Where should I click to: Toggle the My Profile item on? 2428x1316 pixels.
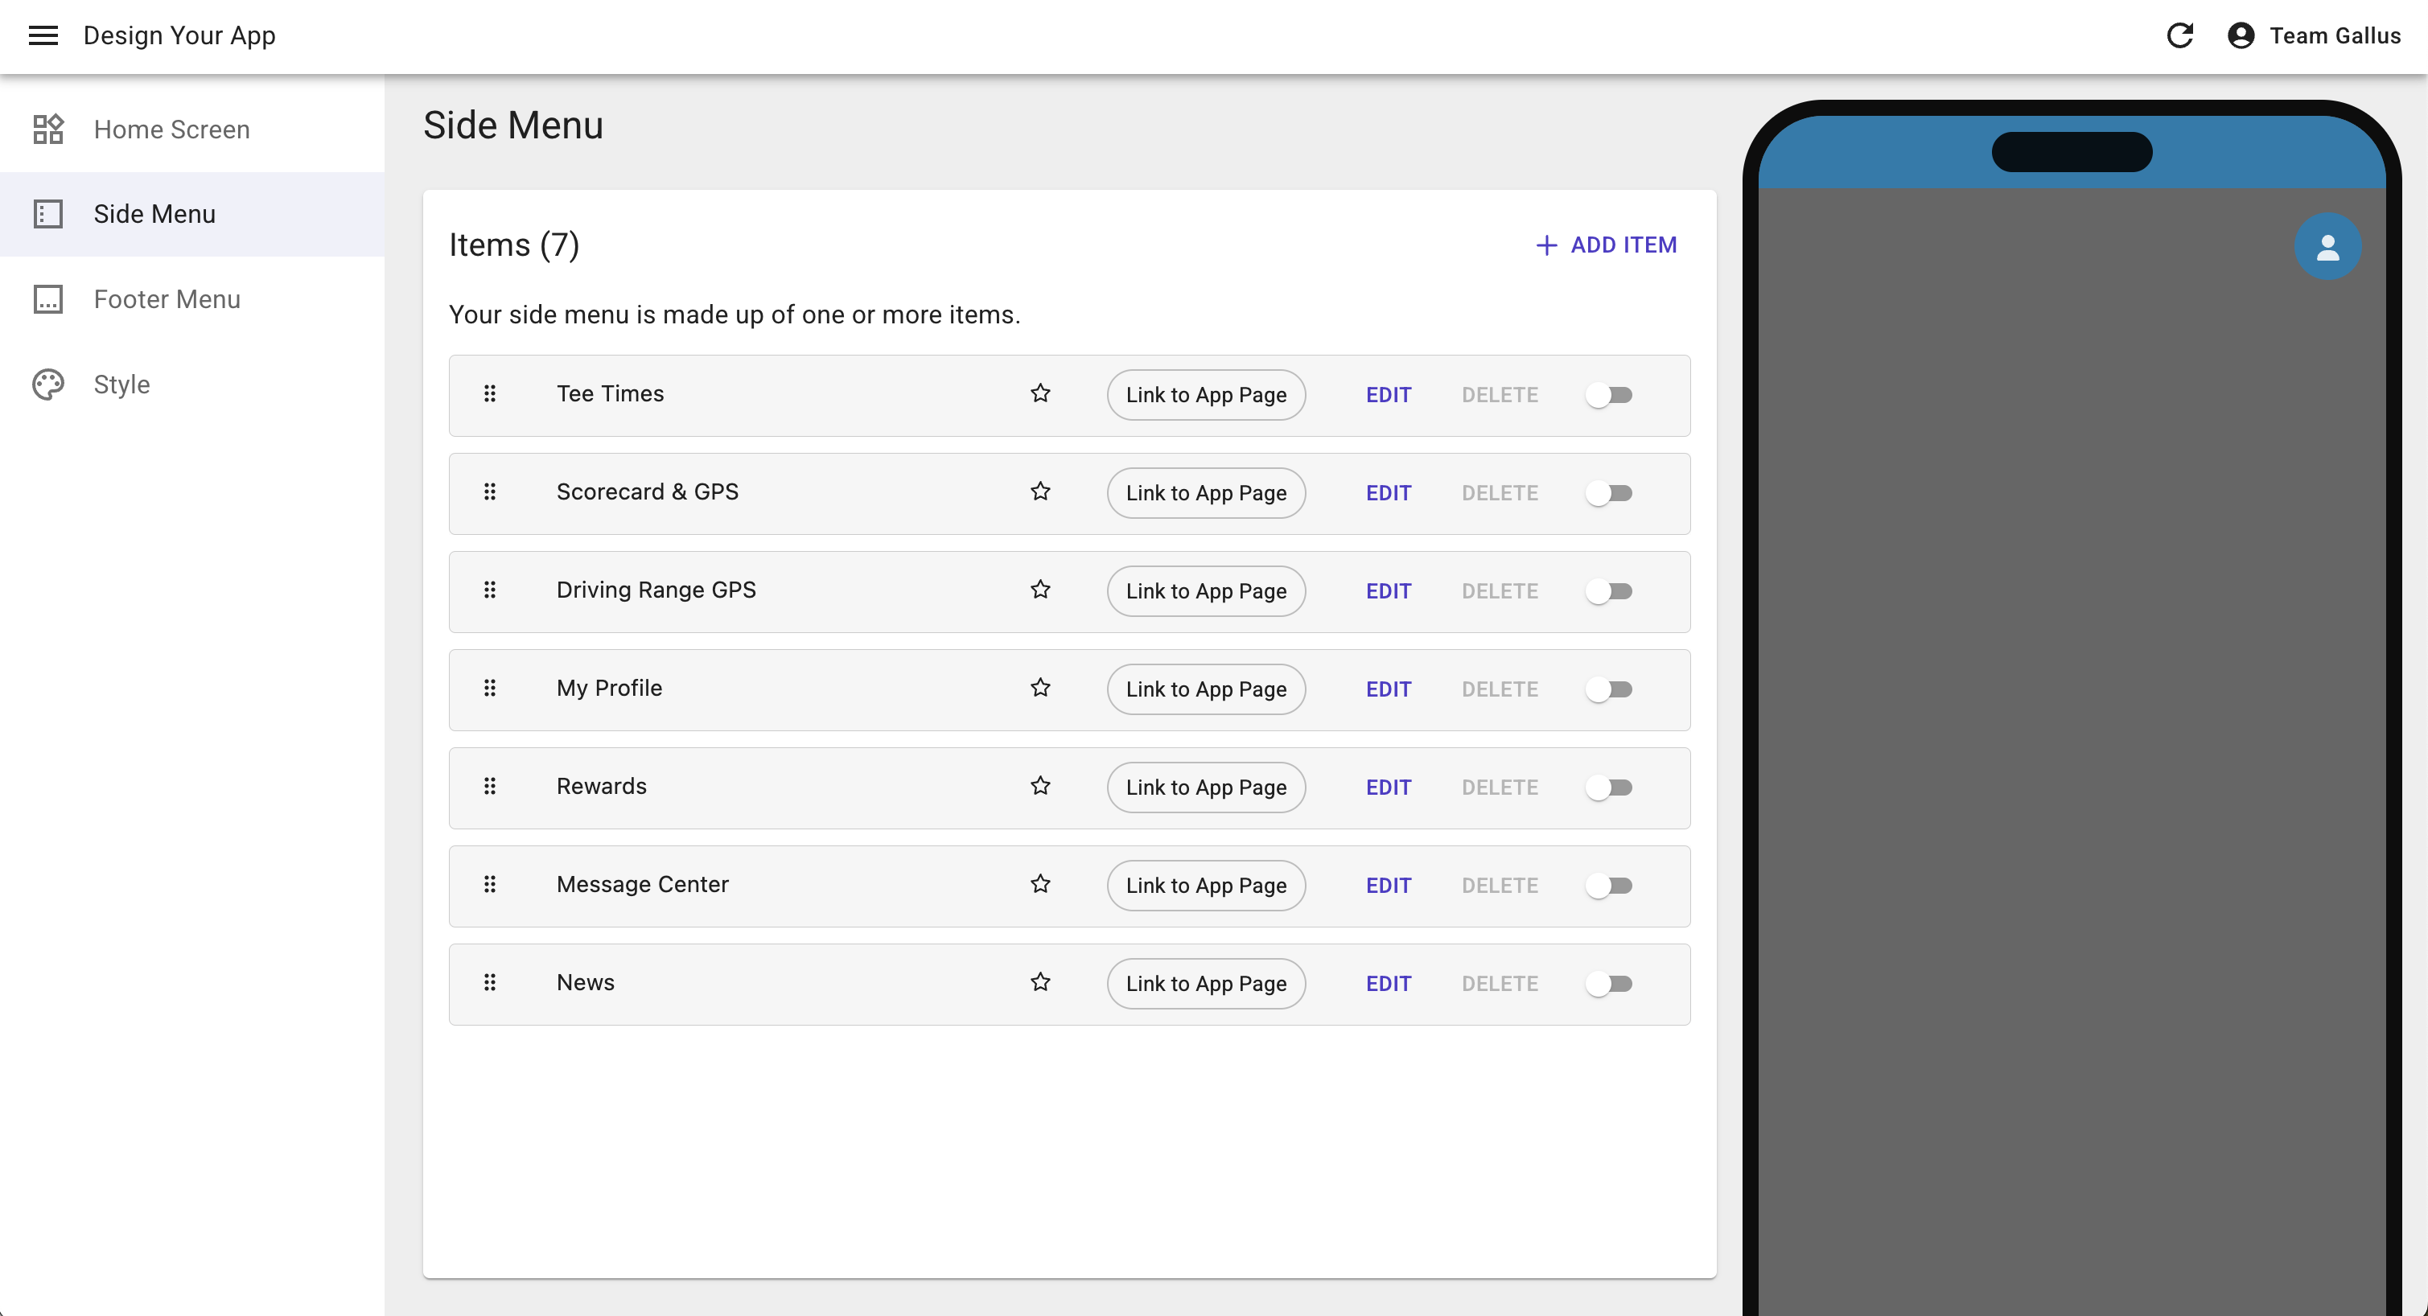tap(1609, 689)
